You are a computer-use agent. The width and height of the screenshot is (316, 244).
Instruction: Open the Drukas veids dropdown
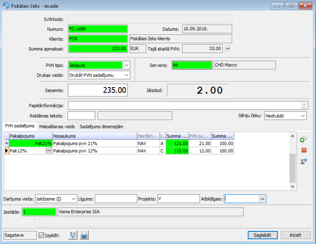pos(127,75)
